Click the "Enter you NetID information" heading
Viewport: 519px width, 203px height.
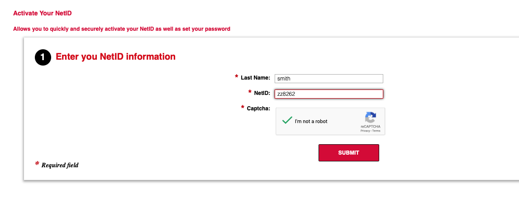tap(115, 57)
